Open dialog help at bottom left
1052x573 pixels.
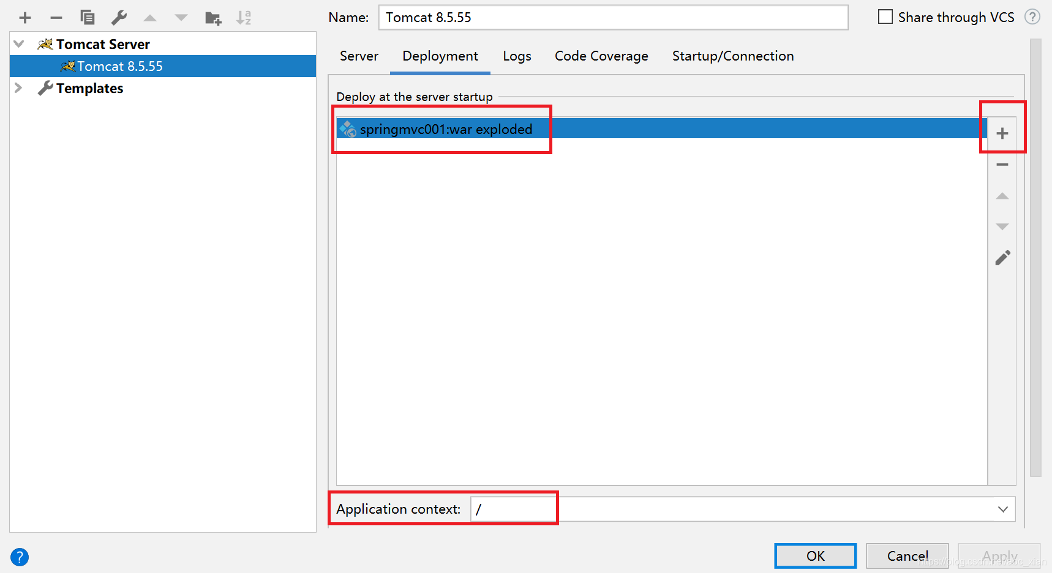20,557
